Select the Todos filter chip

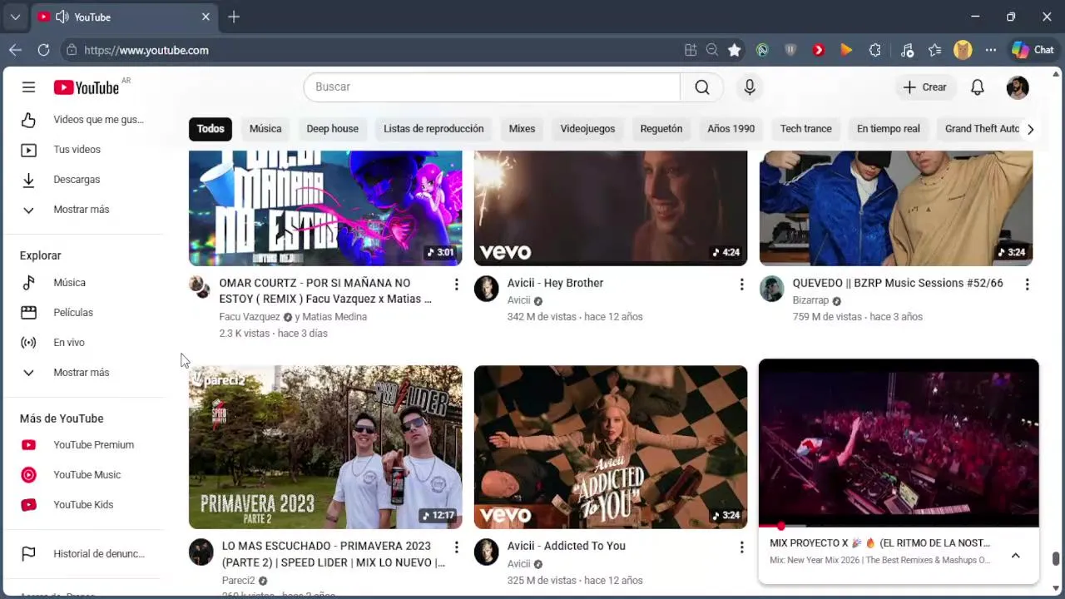point(211,129)
